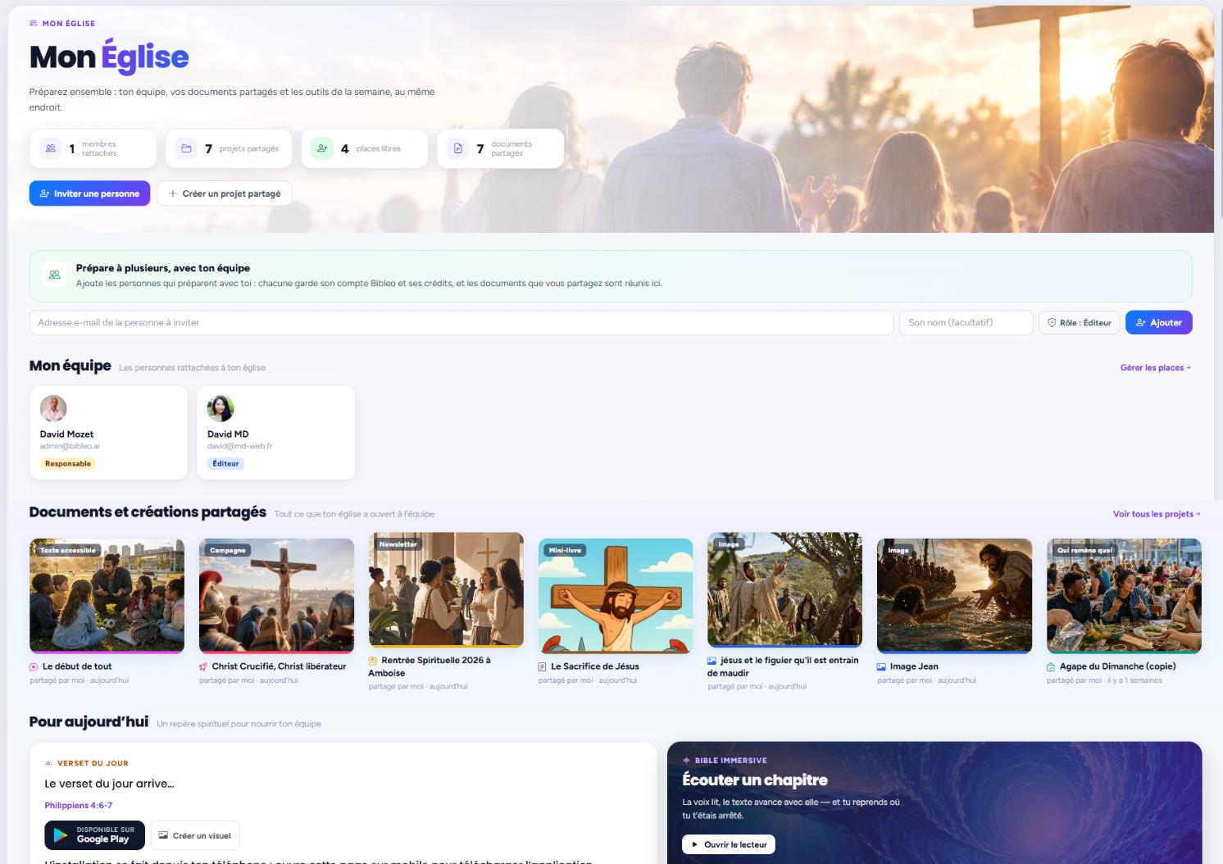Click the booklet icon beside 'Le Sacrifice de Jésus'
This screenshot has height=864, width=1223.
tap(542, 667)
